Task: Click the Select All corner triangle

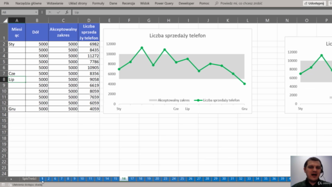Action: tap(5, 20)
